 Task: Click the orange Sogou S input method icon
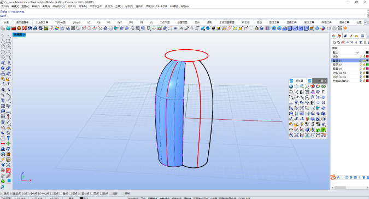pos(333,177)
